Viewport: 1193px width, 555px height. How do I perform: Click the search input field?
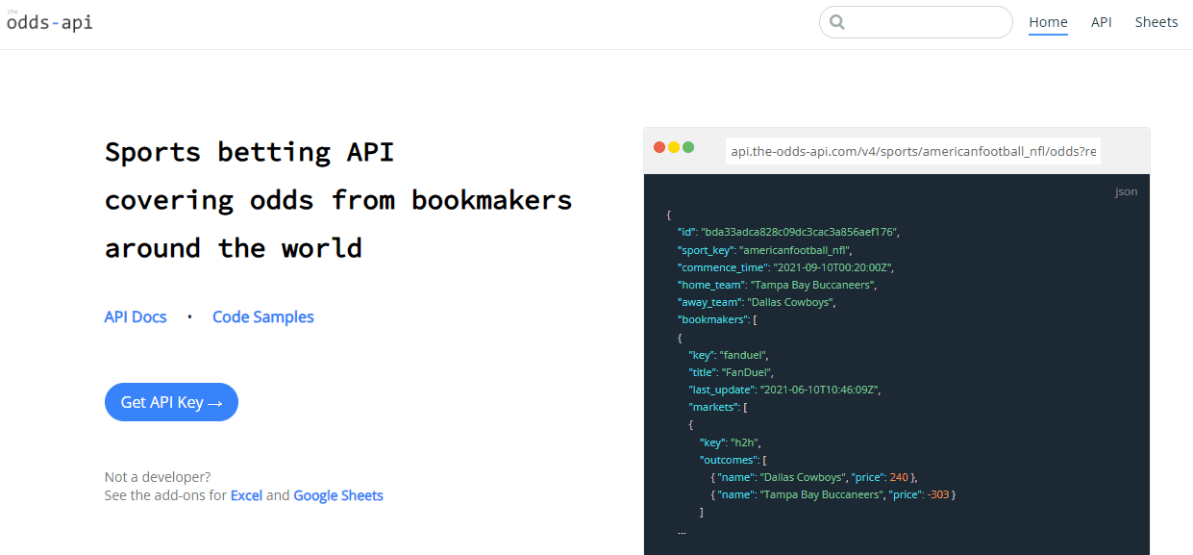(923, 21)
